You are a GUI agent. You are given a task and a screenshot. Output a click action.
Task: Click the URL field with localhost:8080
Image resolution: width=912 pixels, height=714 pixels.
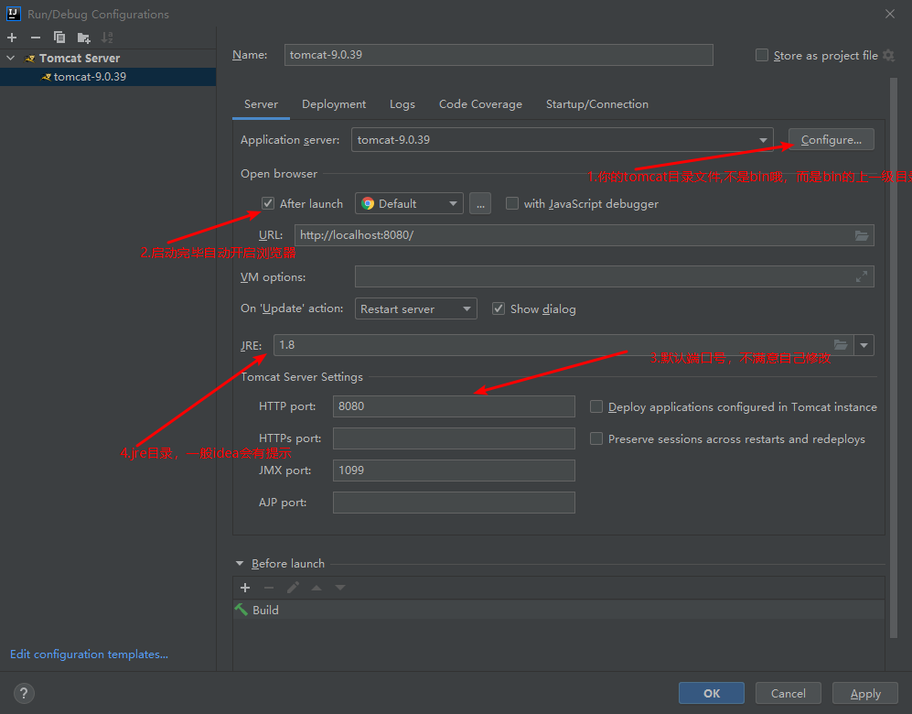tap(584, 235)
